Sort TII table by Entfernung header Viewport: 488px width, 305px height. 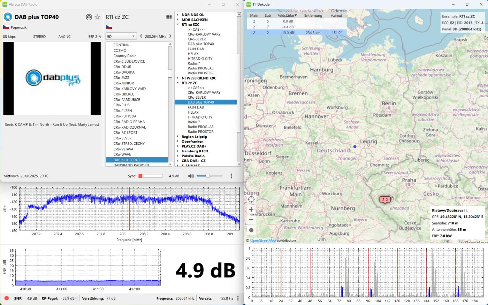tap(313, 15)
